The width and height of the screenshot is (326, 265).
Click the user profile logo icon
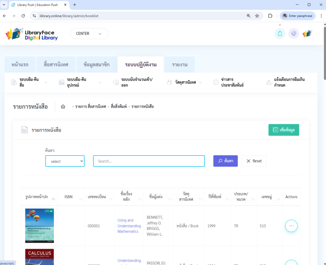[307, 33]
